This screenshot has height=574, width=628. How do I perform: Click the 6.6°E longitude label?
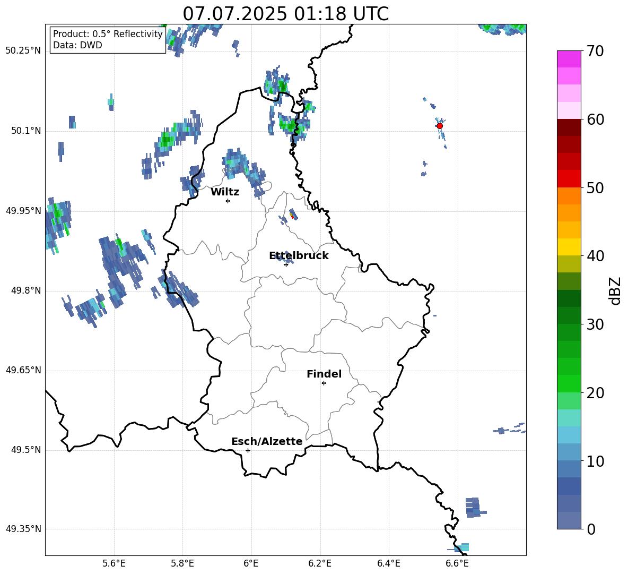pos(457,563)
